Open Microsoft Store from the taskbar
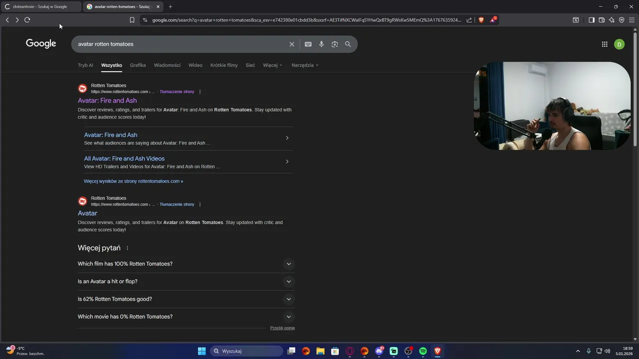The height and width of the screenshot is (359, 639). pos(335,351)
